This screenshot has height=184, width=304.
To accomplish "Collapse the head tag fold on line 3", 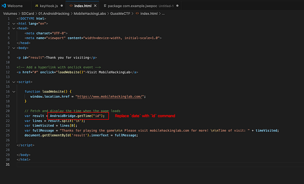I will [x=14, y=29].
